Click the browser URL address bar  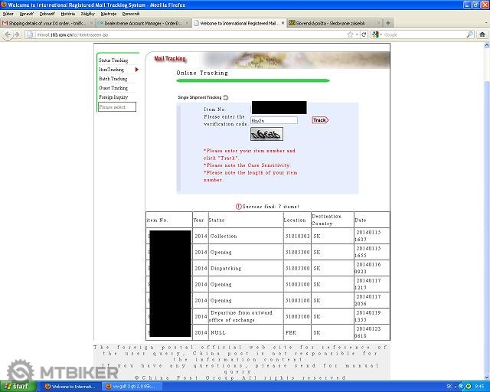(191, 34)
